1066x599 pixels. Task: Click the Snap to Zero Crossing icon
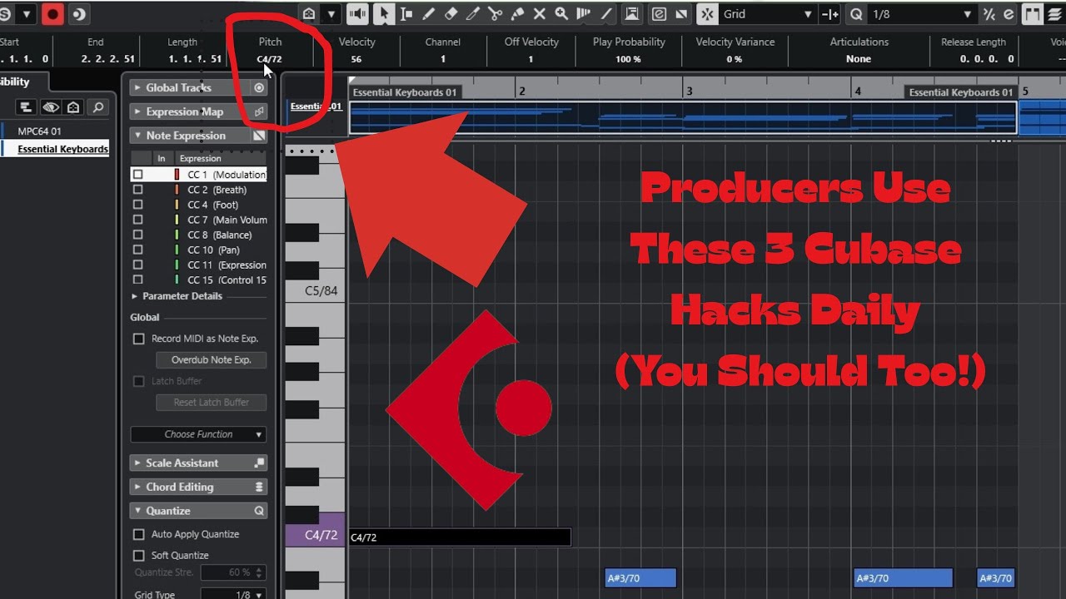[x=830, y=14]
